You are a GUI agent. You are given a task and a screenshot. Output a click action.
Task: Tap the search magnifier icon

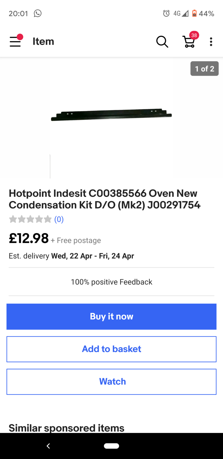162,42
